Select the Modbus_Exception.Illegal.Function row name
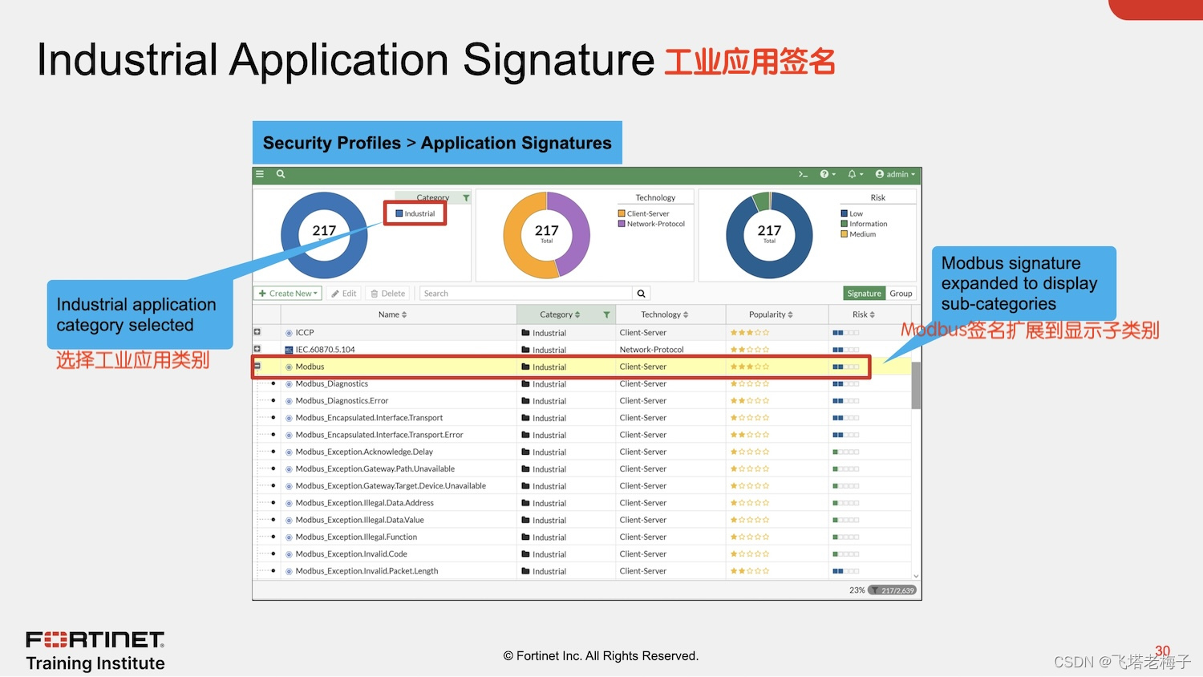Viewport: 1203px width, 677px height. click(x=356, y=537)
